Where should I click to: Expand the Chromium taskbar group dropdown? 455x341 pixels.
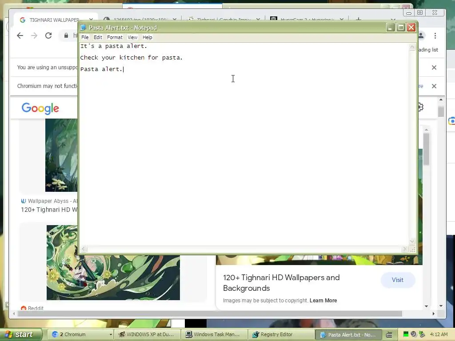point(111,335)
